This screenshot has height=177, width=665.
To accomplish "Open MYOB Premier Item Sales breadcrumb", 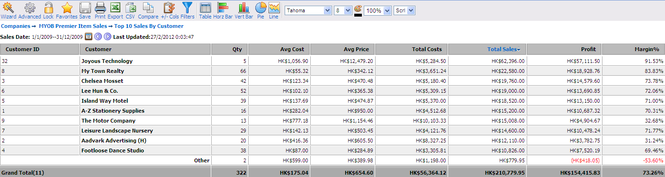I will (x=73, y=26).
